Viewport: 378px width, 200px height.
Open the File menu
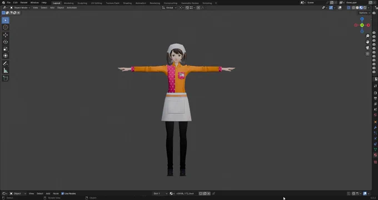tap(8, 3)
